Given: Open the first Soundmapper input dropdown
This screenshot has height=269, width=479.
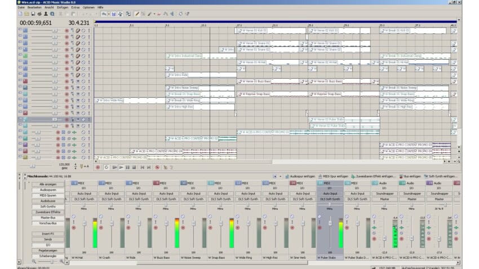Looking at the screenshot, I should pos(384,194).
